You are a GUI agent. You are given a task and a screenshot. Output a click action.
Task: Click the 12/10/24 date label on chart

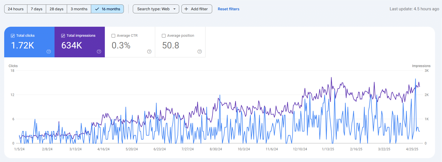[300, 149]
